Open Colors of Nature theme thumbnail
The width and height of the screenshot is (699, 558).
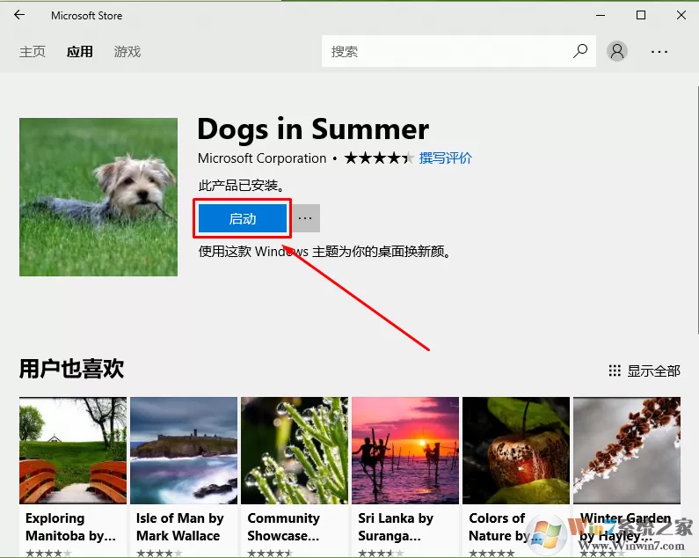(x=516, y=451)
